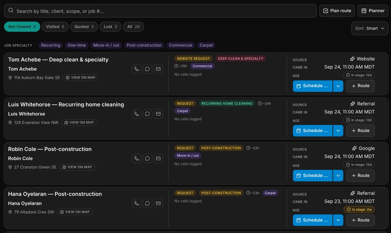This screenshot has height=233, width=391.
Task: Expand schedule options for Robin Cole
Action: pyautogui.click(x=338, y=175)
